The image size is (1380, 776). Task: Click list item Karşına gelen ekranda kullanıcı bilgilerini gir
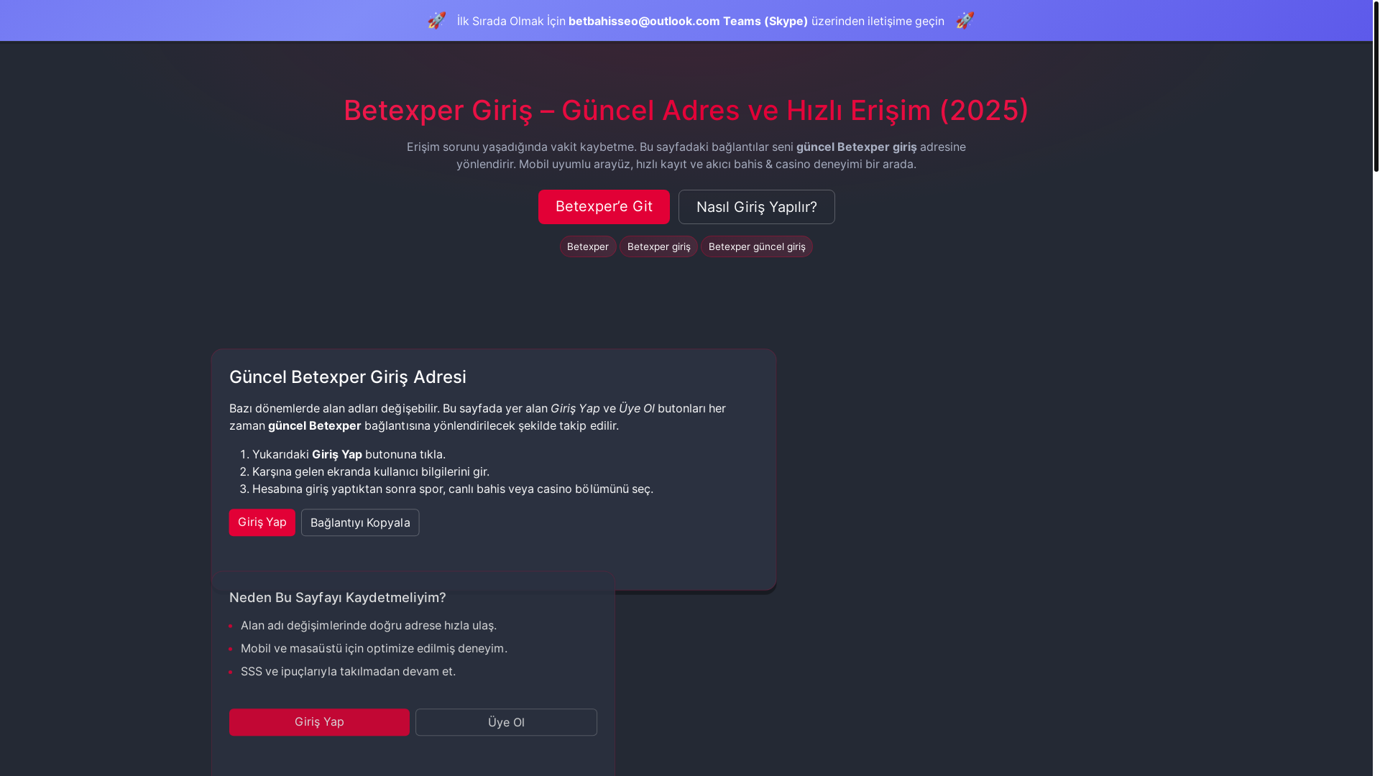[x=371, y=471]
